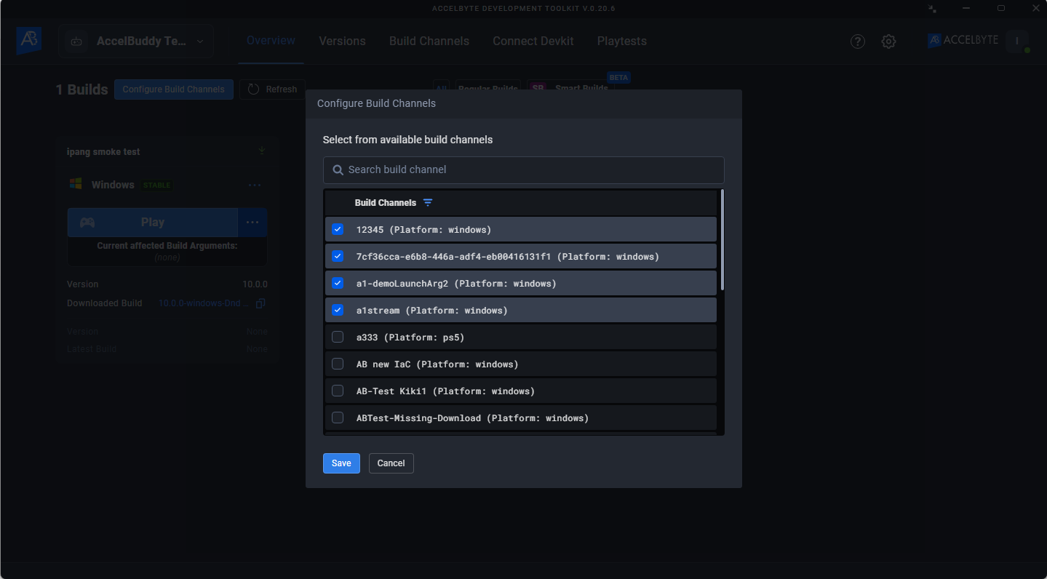This screenshot has height=579, width=1047.
Task: Open the Build Channels tab
Action: coord(429,41)
